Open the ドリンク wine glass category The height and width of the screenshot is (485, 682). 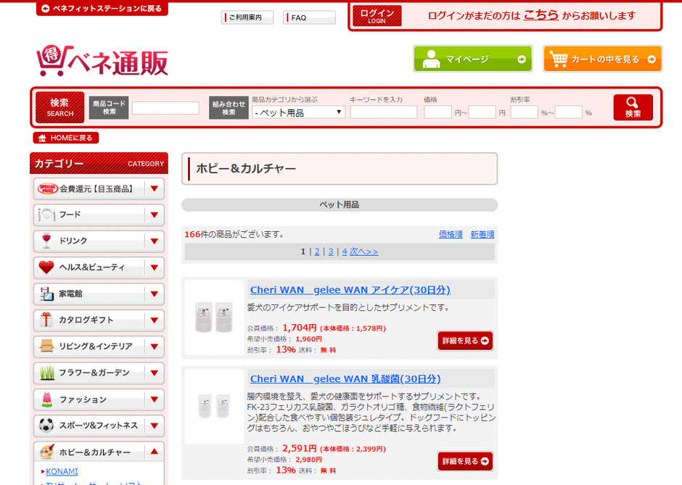click(x=89, y=241)
